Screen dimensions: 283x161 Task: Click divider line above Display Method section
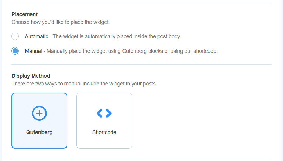pyautogui.click(x=141, y=64)
